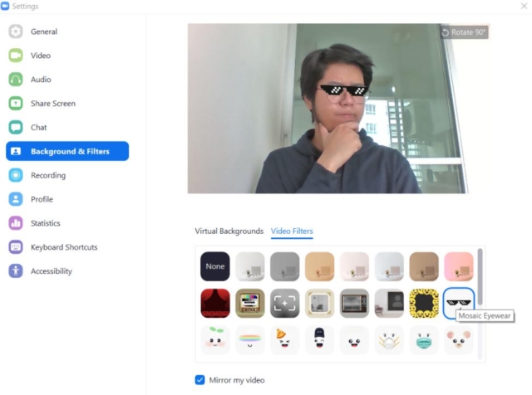The width and height of the screenshot is (532, 395).
Task: Switch to the Virtual Backgrounds tab
Action: [x=229, y=232]
